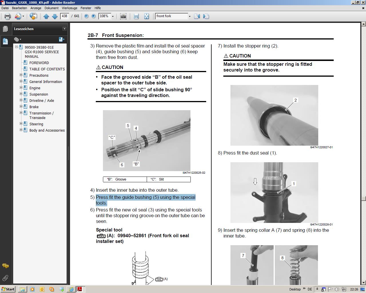366x293 pixels.
Task: Go to previous page with up arrow
Action: click(x=46, y=16)
